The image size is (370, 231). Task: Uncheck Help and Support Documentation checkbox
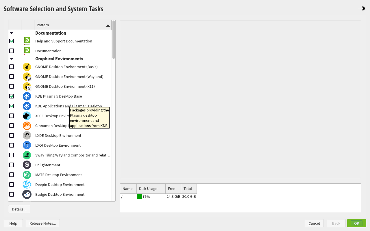[x=12, y=41]
